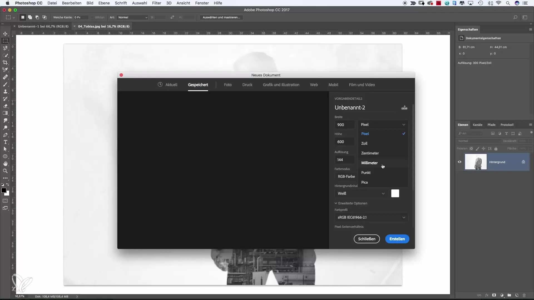The width and height of the screenshot is (534, 300).
Task: Select the Clone Stamp tool
Action: pyautogui.click(x=5, y=91)
